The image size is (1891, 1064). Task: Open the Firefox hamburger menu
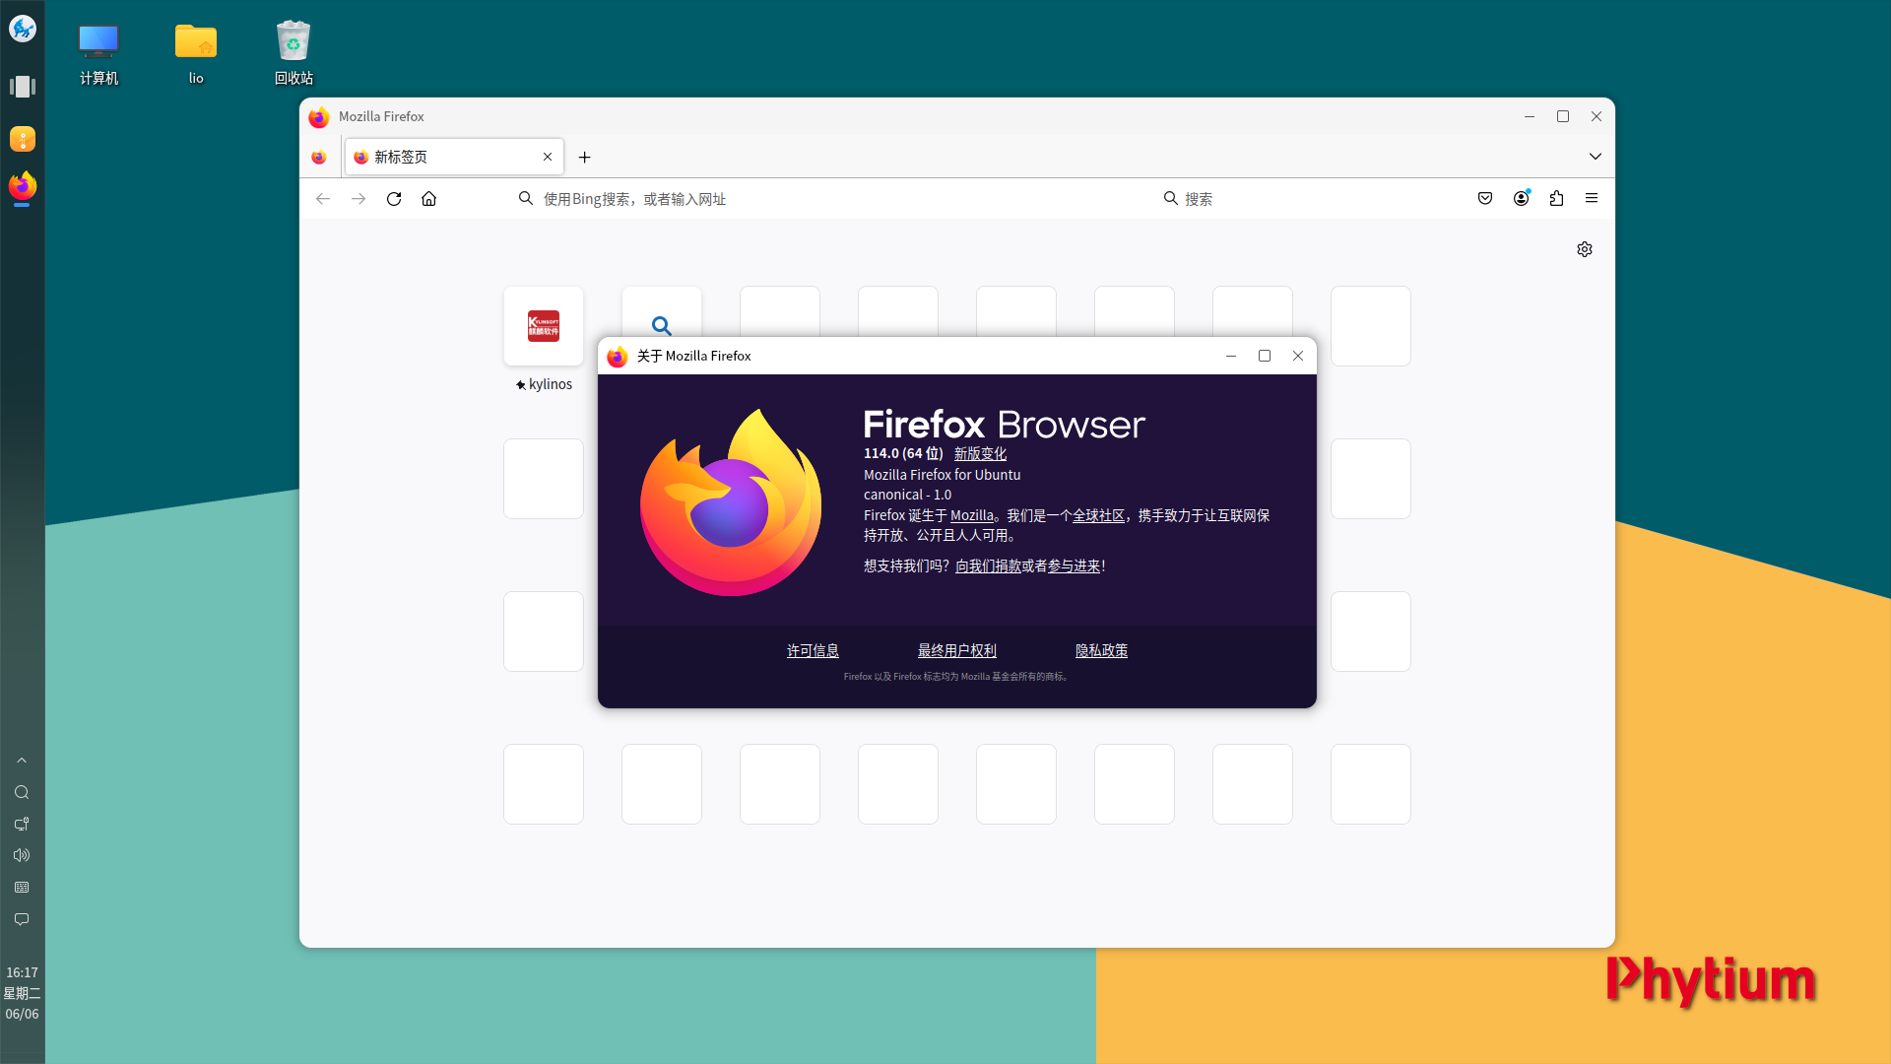pos(1592,199)
